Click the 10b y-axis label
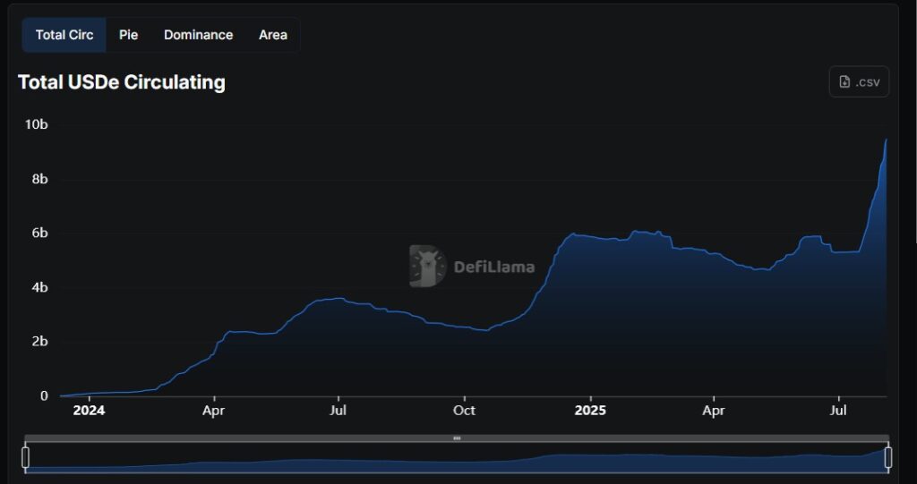The image size is (917, 484). pyautogui.click(x=36, y=124)
